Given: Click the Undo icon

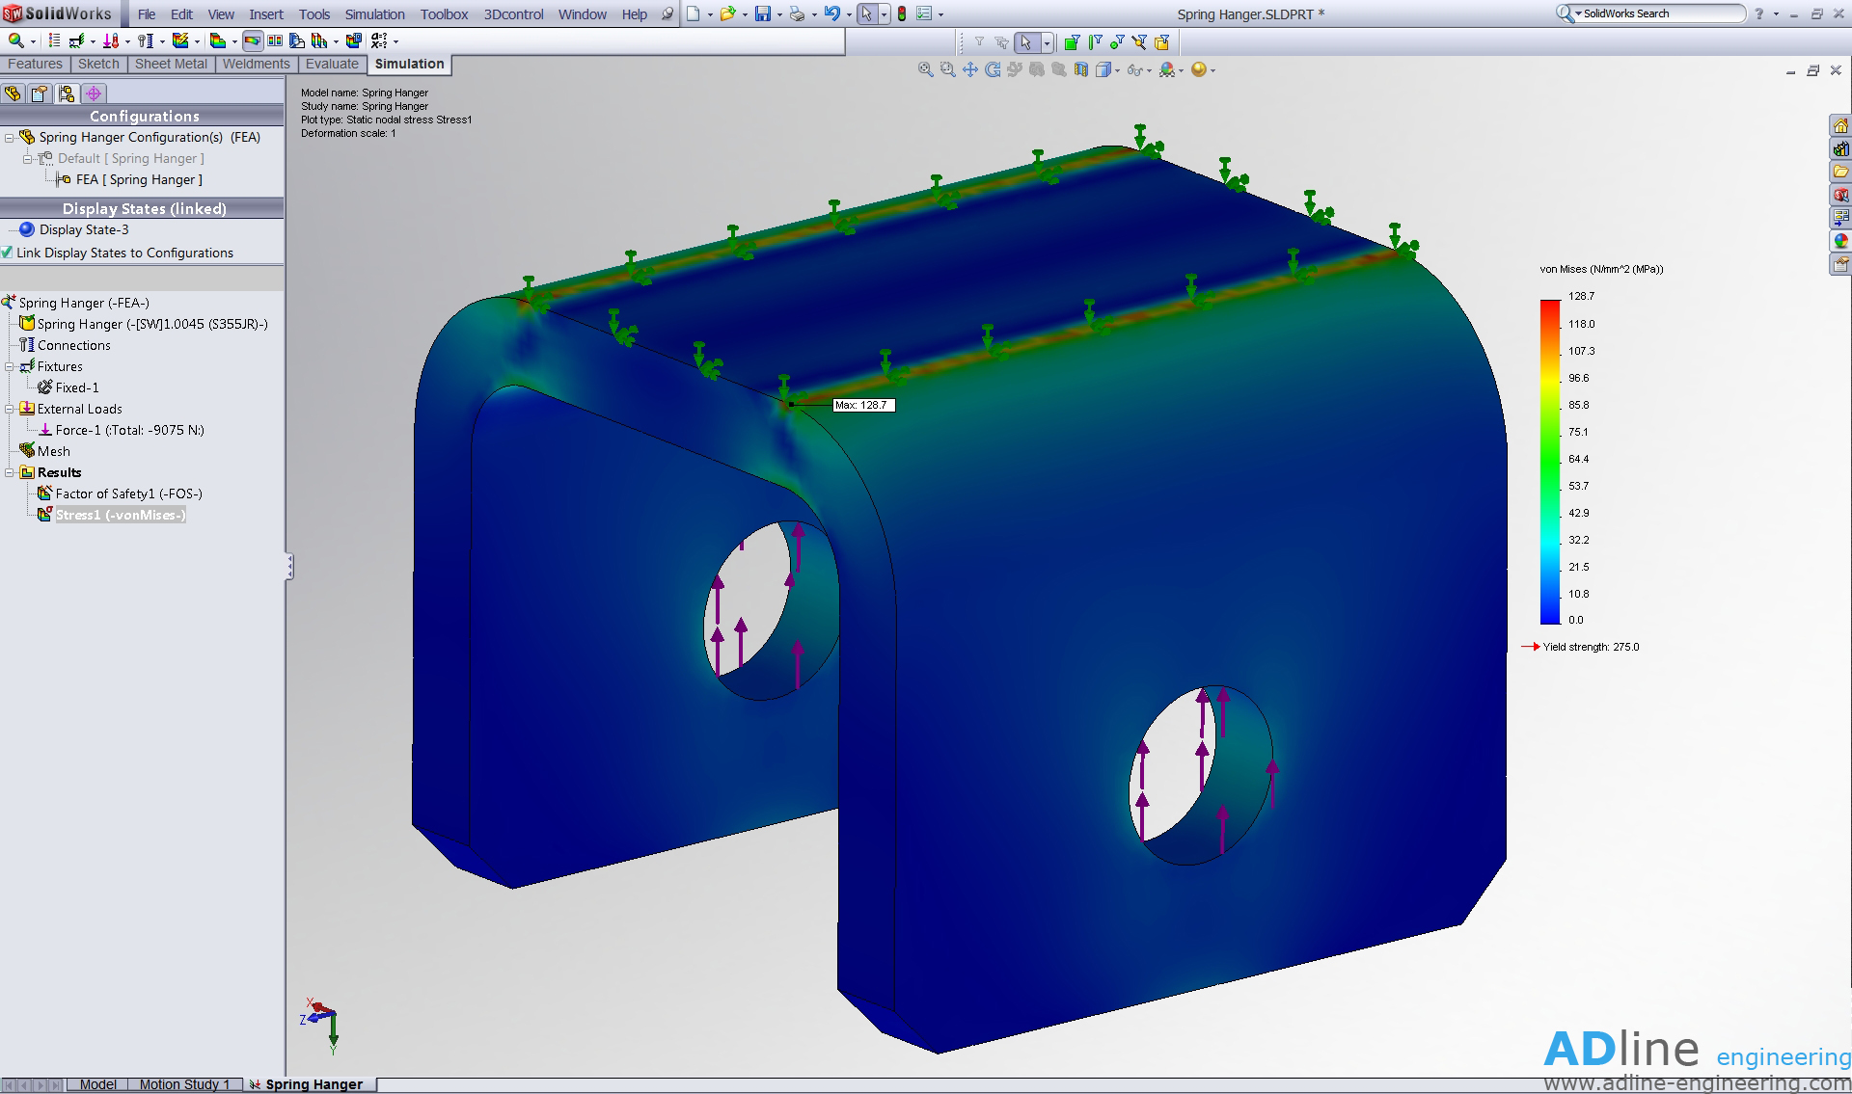Looking at the screenshot, I should point(831,13).
